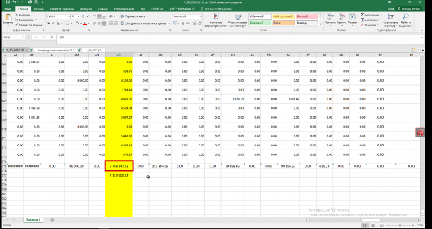The height and width of the screenshot is (229, 432).
Task: Toggle middle vertical alignment
Action: point(99,16)
